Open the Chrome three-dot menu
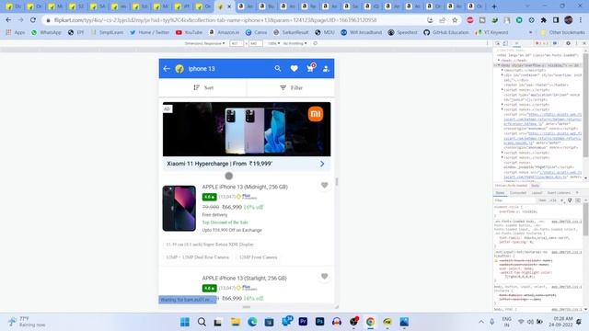Viewport: 589px width, 331px height. pyautogui.click(x=581, y=20)
